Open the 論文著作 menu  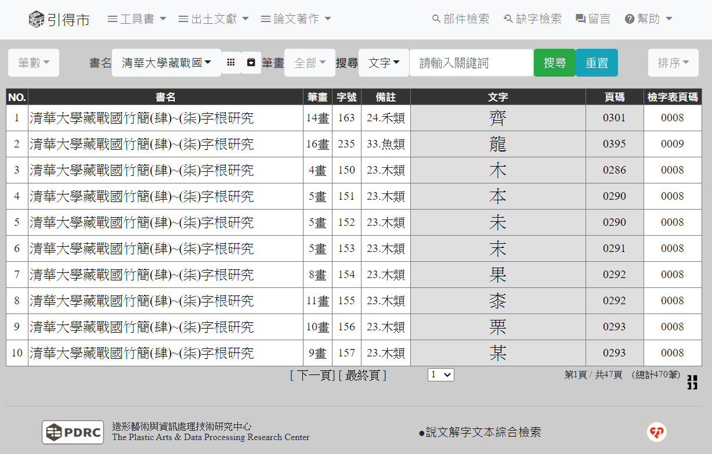click(x=296, y=19)
